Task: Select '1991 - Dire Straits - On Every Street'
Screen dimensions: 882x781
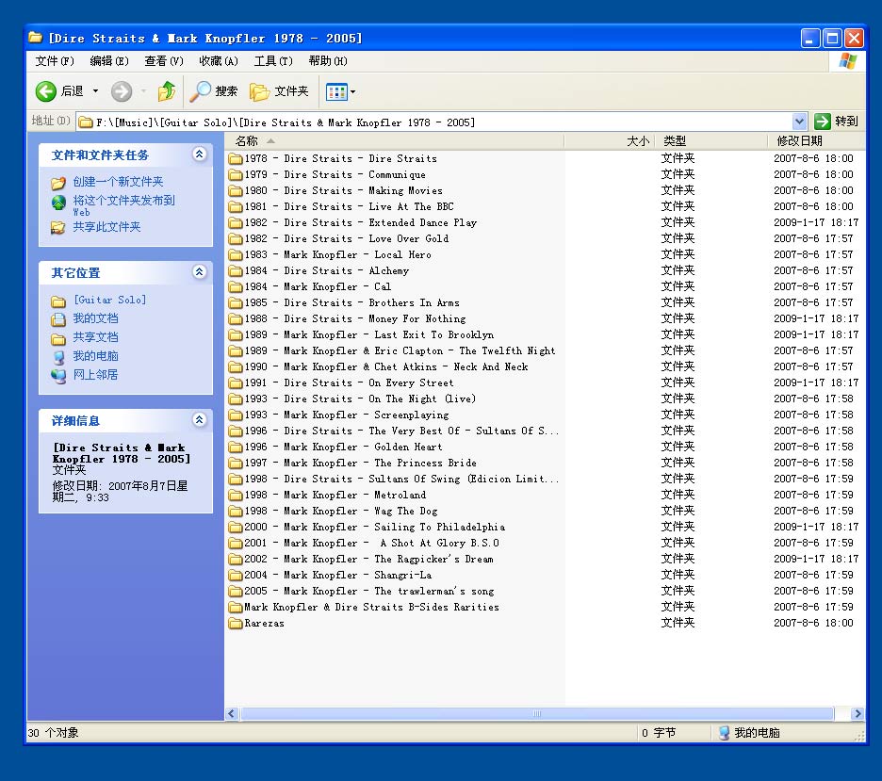Action: 350,382
